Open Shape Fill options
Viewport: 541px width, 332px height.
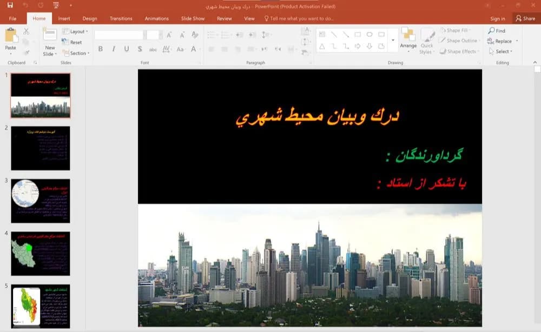pyautogui.click(x=456, y=30)
